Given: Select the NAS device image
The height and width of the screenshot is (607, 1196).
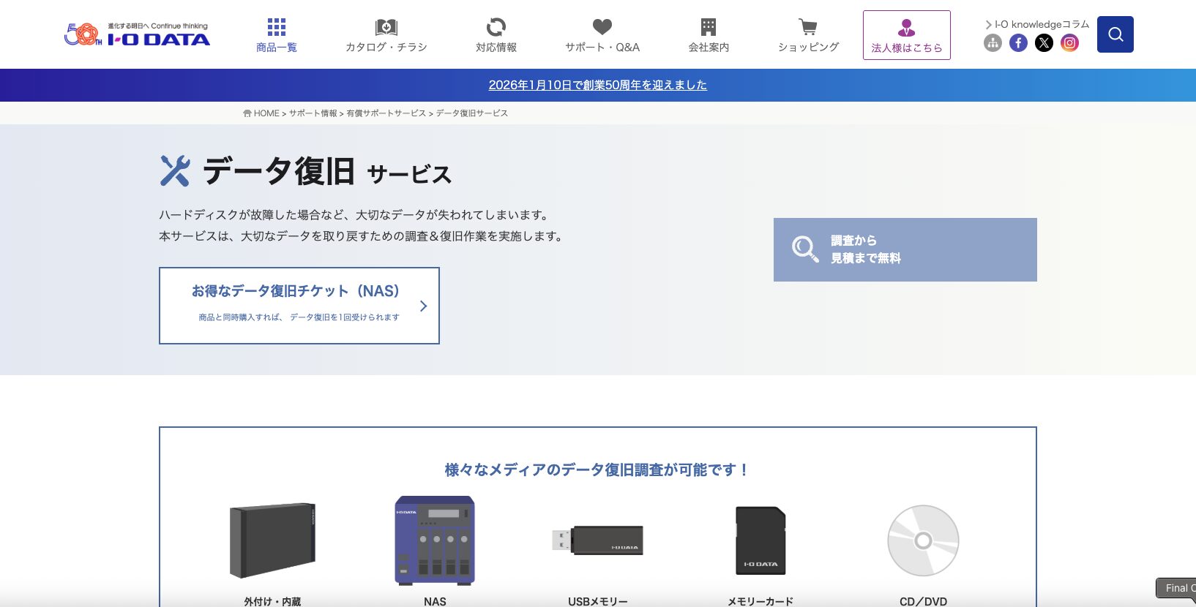Looking at the screenshot, I should tap(435, 540).
